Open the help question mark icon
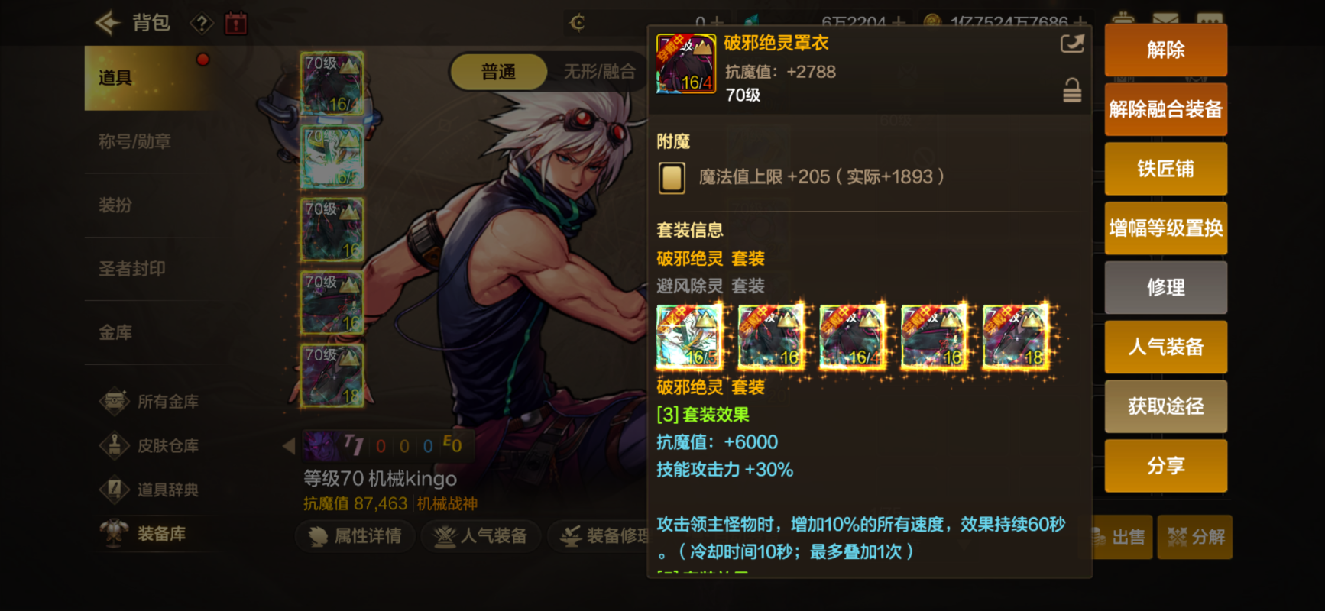Image resolution: width=1325 pixels, height=611 pixels. click(x=201, y=24)
